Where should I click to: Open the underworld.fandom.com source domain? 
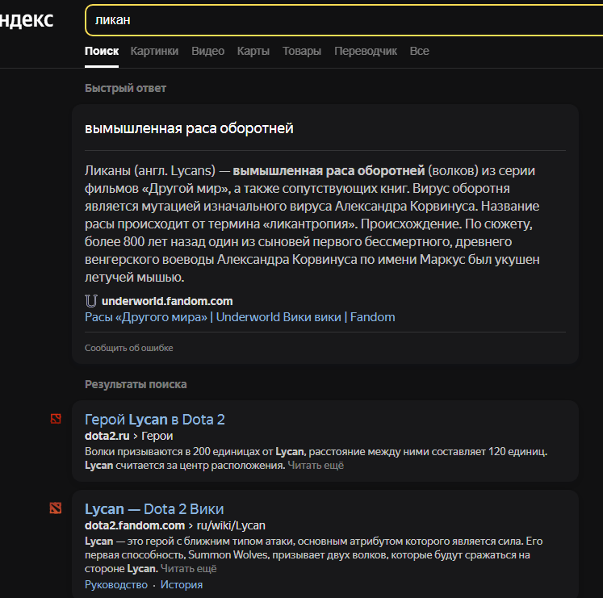pyautogui.click(x=167, y=301)
